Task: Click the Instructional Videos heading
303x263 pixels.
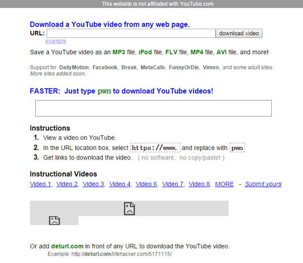Action: click(x=64, y=174)
